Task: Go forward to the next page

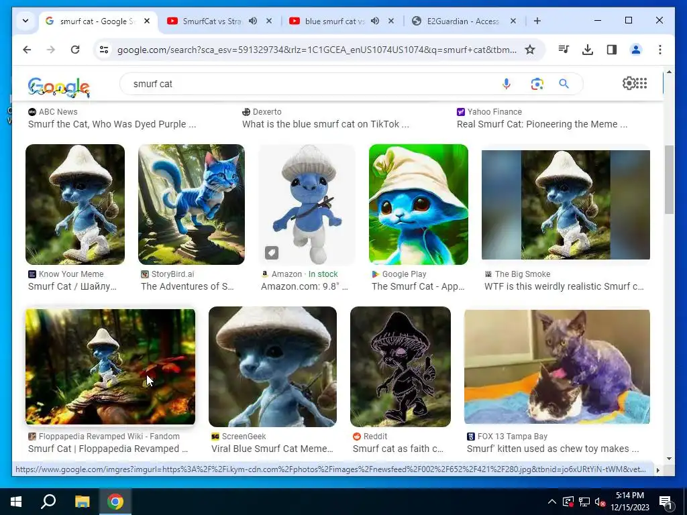Action: 51,50
